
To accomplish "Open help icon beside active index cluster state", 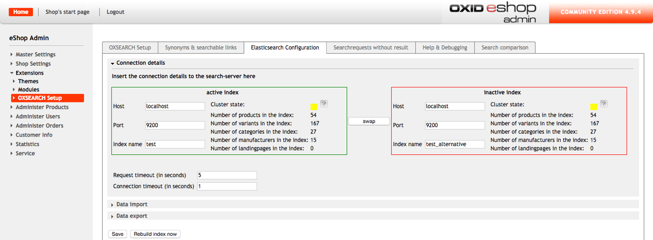I will pyautogui.click(x=324, y=103).
